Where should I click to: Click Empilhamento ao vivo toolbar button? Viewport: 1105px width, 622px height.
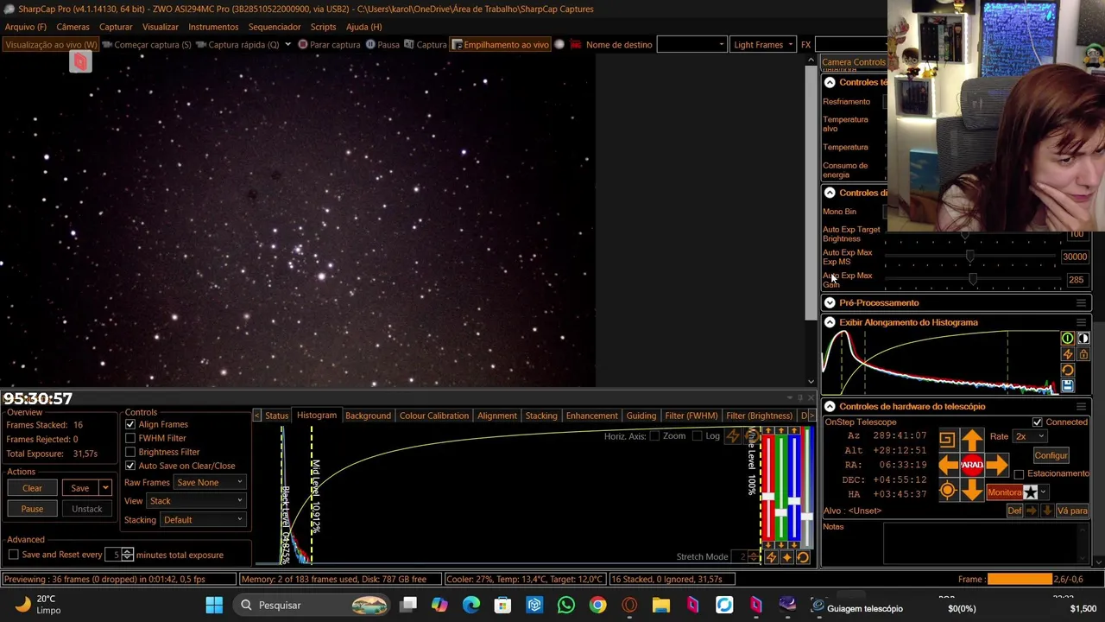pos(501,45)
